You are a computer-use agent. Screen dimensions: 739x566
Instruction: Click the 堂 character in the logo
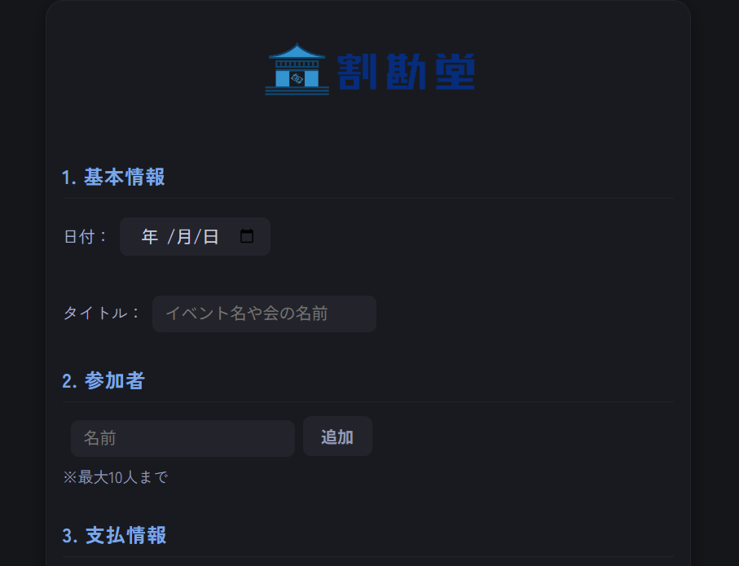click(455, 72)
